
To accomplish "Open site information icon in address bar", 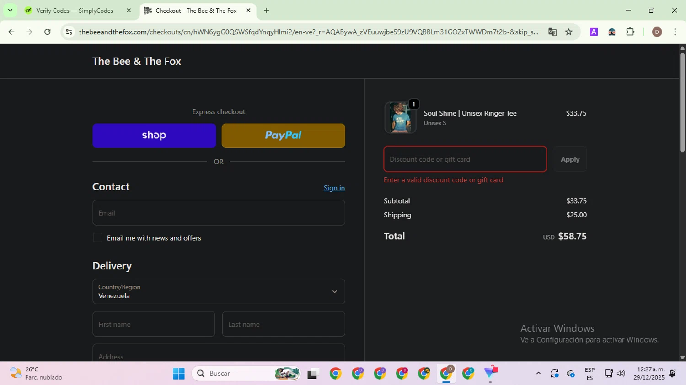I will [x=69, y=32].
